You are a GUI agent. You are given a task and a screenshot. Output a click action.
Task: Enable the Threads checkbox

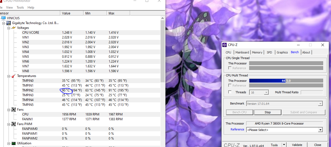pos(230,92)
